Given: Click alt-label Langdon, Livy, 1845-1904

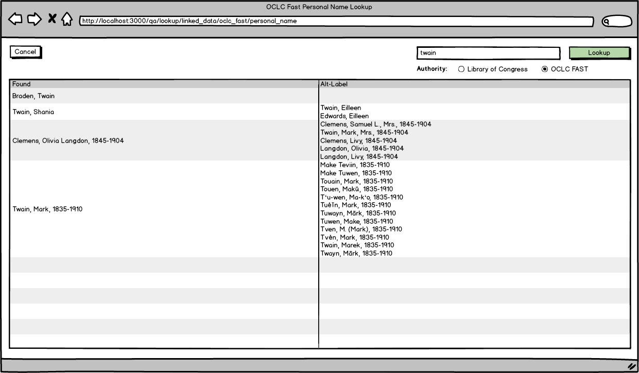Looking at the screenshot, I should pos(359,157).
